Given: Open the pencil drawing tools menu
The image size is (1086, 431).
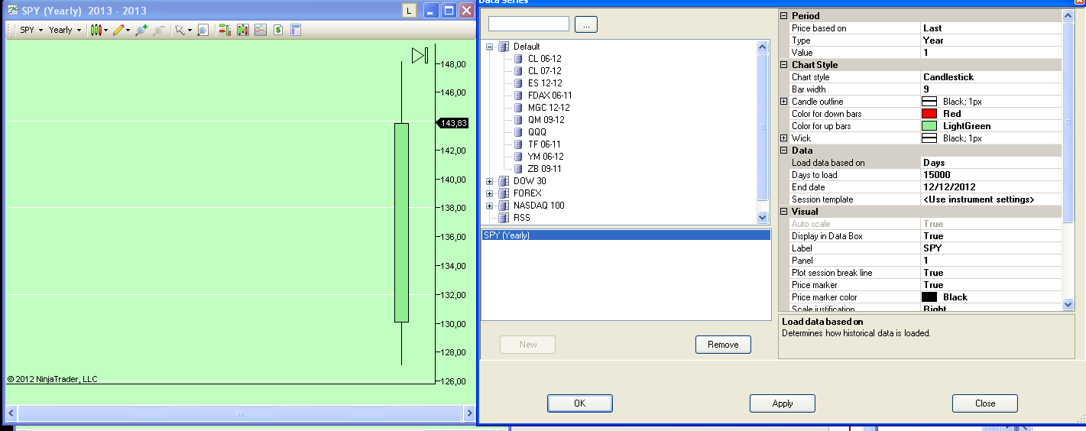Looking at the screenshot, I should click(121, 30).
